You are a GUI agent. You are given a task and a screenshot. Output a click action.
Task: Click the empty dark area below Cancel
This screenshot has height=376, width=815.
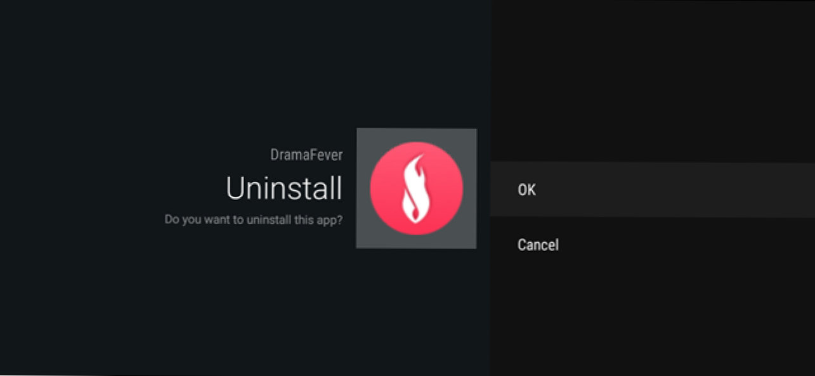coord(653,323)
